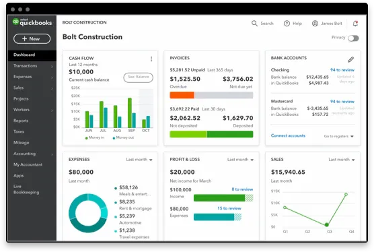Click the QuickBooks logo
Image resolution: width=374 pixels, height=252 pixels.
click(x=32, y=22)
